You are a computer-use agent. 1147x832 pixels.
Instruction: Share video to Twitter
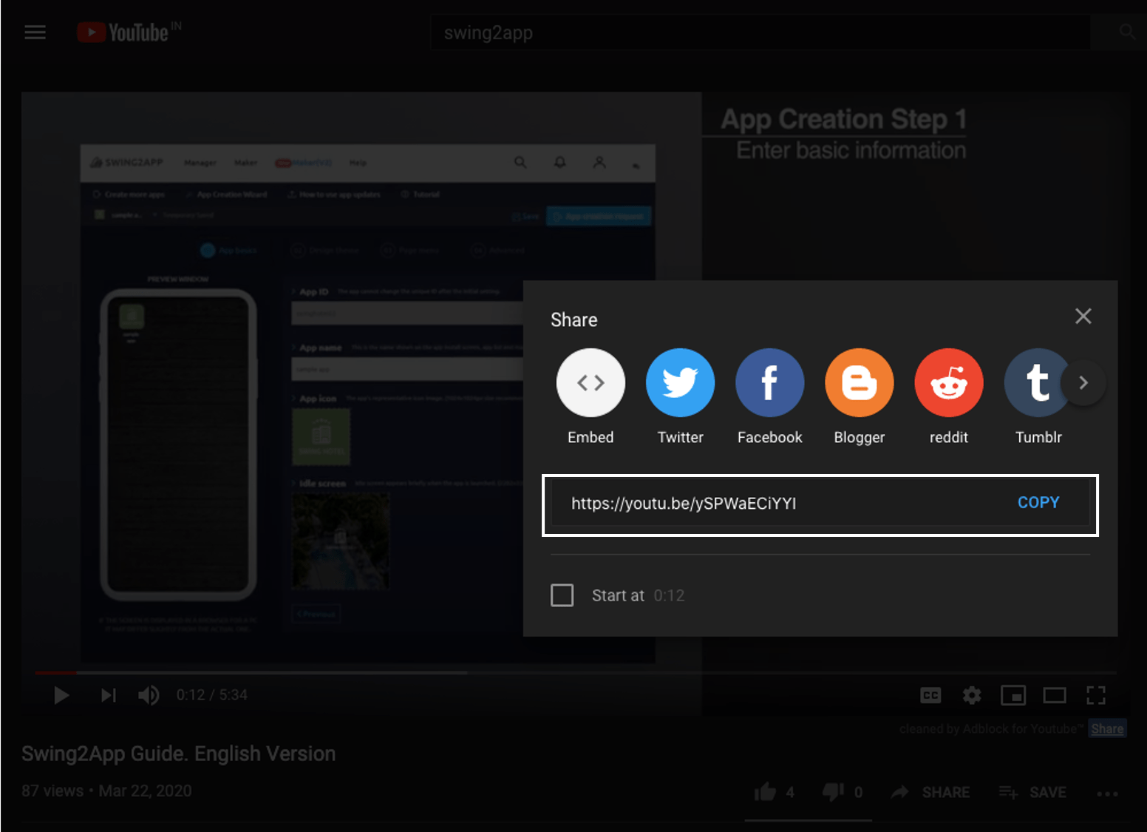click(x=680, y=383)
